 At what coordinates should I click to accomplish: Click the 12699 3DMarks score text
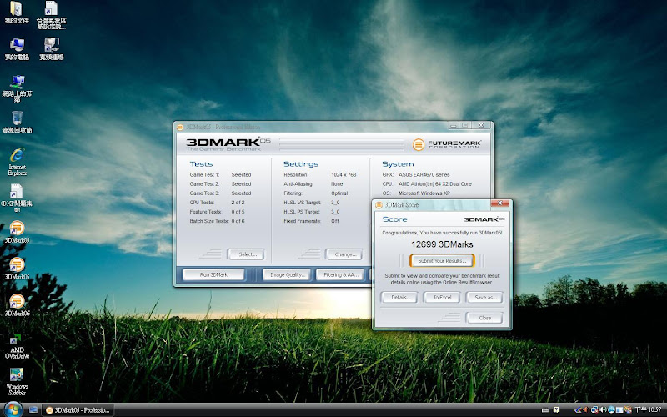click(442, 244)
